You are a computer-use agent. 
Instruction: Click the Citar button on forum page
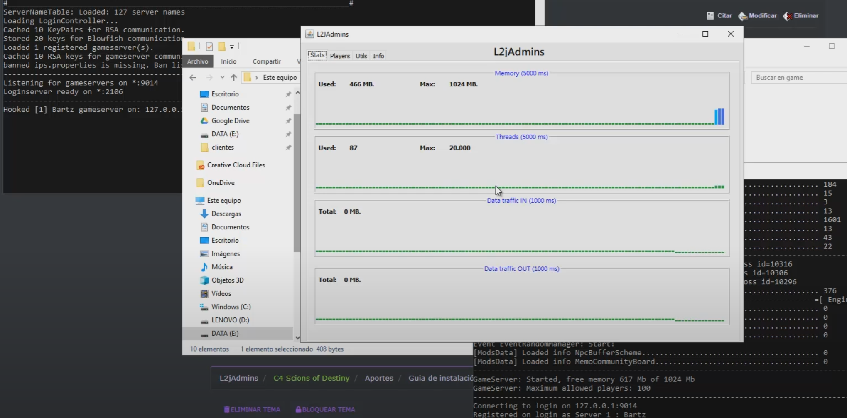click(719, 16)
